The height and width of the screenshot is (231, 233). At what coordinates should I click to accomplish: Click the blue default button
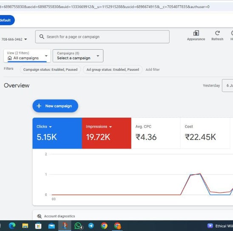tap(7, 20)
